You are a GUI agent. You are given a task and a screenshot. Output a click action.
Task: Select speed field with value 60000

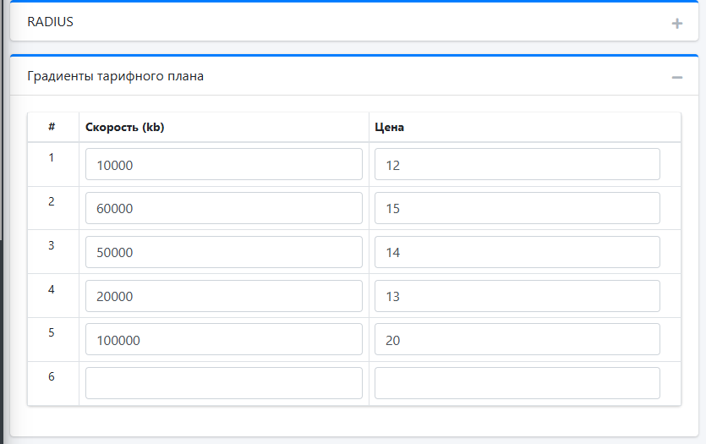coord(224,208)
